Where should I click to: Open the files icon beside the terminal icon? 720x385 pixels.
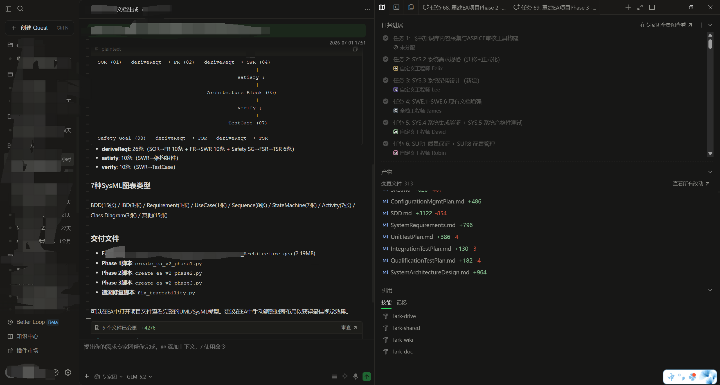pyautogui.click(x=411, y=7)
